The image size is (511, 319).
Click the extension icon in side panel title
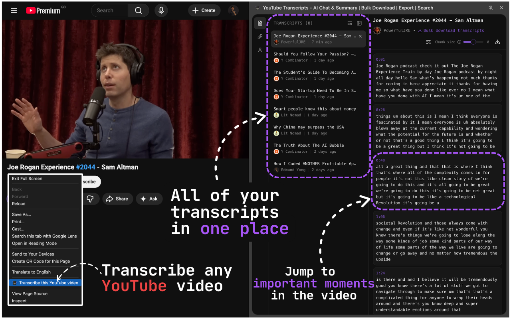pos(257,8)
